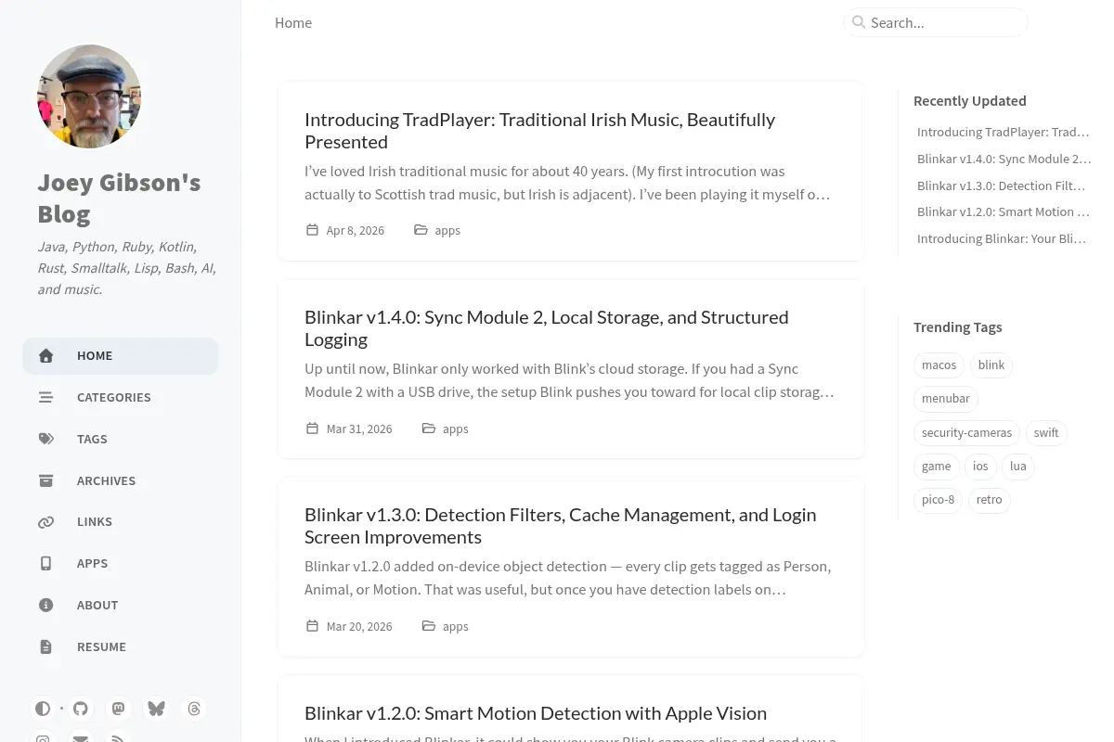Click the blog tagline listing Java, Python
This screenshot has width=1114, height=742.
pos(127,268)
